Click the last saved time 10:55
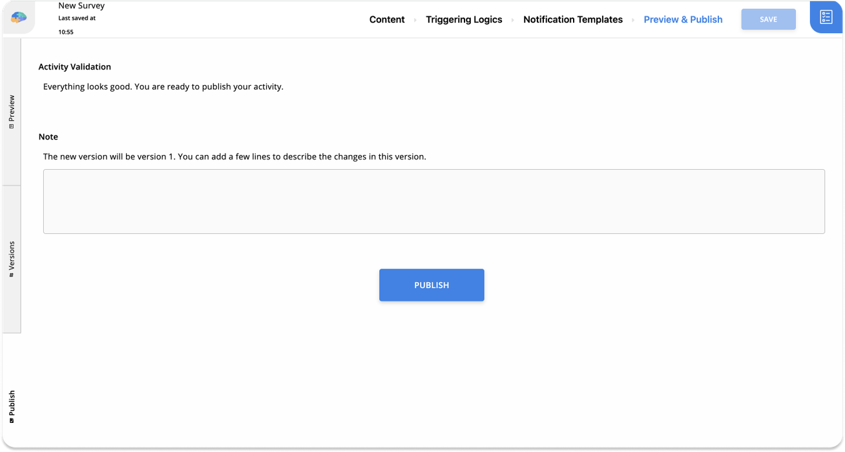845x452 pixels. (x=66, y=32)
